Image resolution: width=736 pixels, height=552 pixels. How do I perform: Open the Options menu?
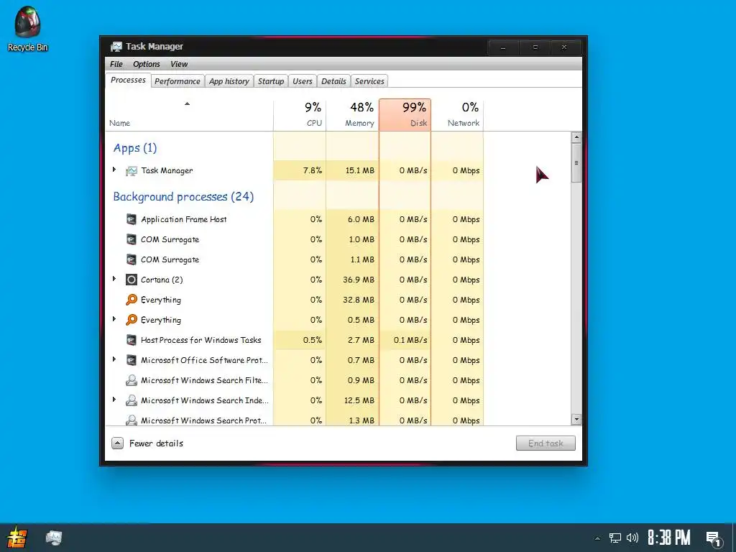pos(147,64)
